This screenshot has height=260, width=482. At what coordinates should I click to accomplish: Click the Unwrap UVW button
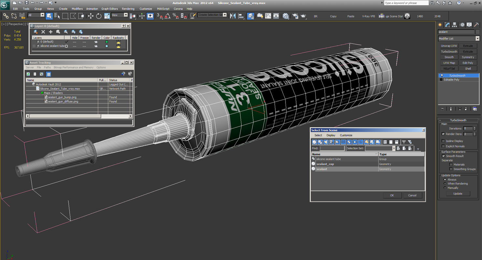[449, 46]
